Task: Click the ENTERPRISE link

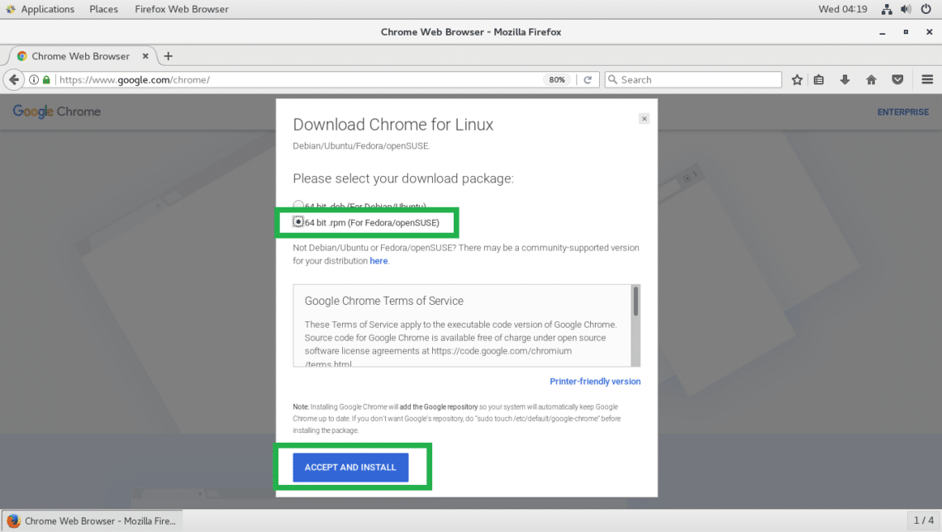Action: (902, 112)
